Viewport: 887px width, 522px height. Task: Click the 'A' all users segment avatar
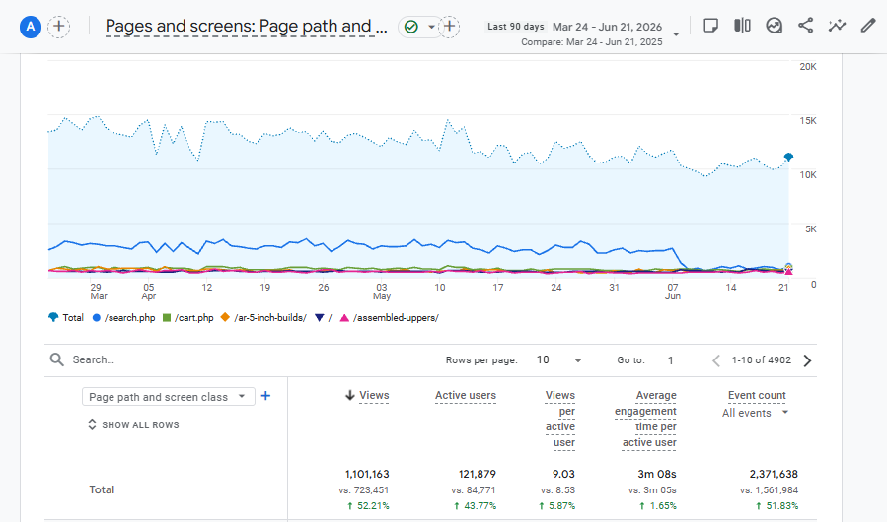point(30,27)
